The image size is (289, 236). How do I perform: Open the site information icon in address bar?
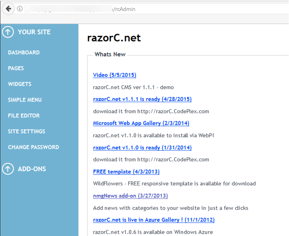coord(20,9)
